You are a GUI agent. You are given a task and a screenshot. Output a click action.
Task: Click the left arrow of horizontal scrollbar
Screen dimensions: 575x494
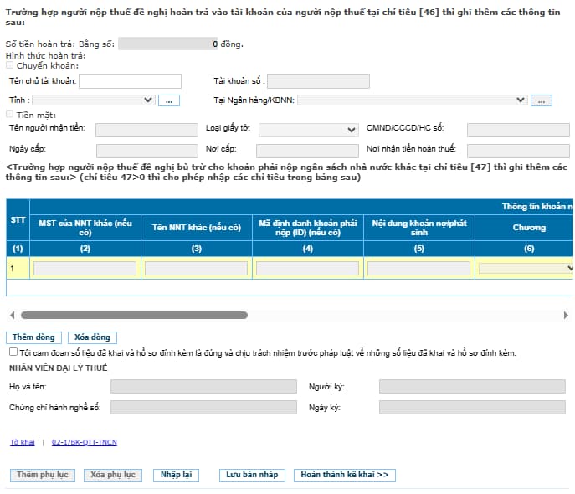pos(13,315)
